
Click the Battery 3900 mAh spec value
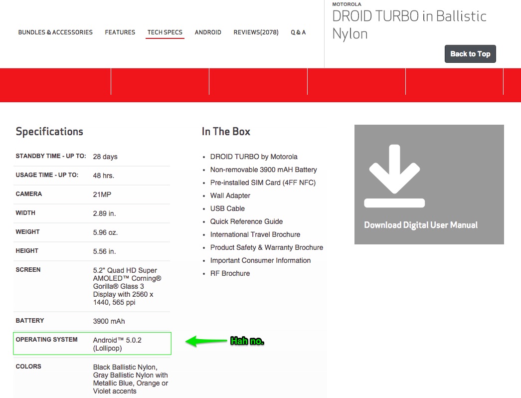tap(109, 321)
